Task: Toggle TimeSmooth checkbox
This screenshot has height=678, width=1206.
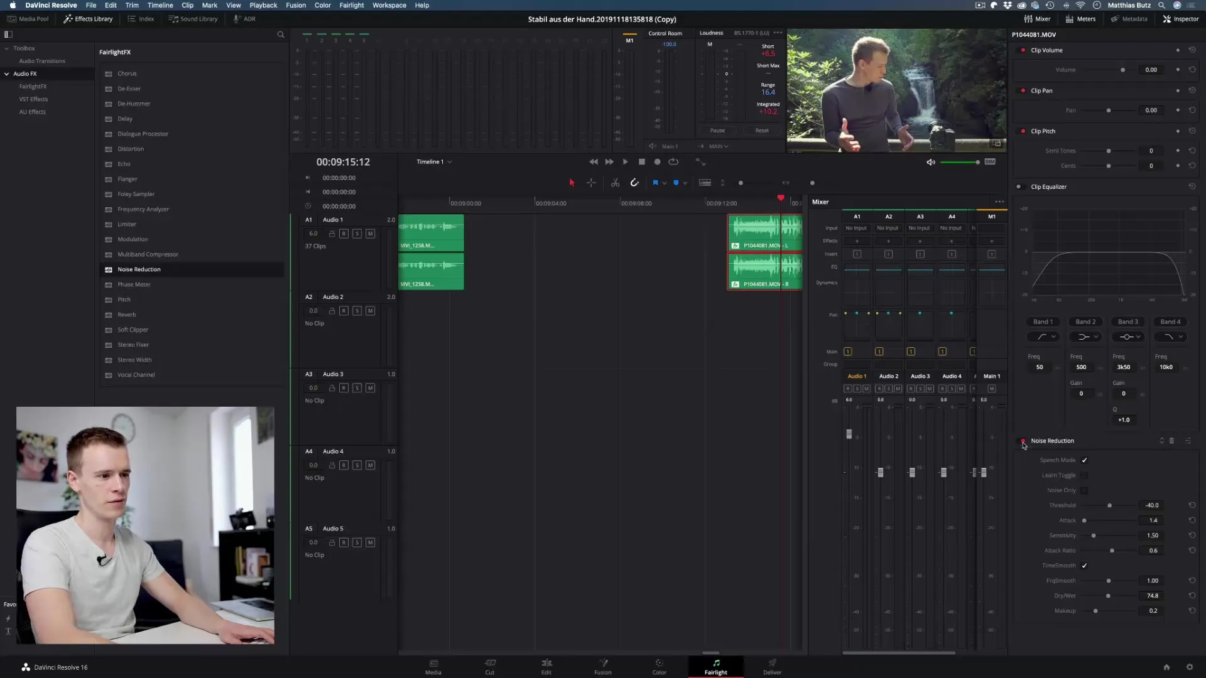Action: pos(1084,566)
